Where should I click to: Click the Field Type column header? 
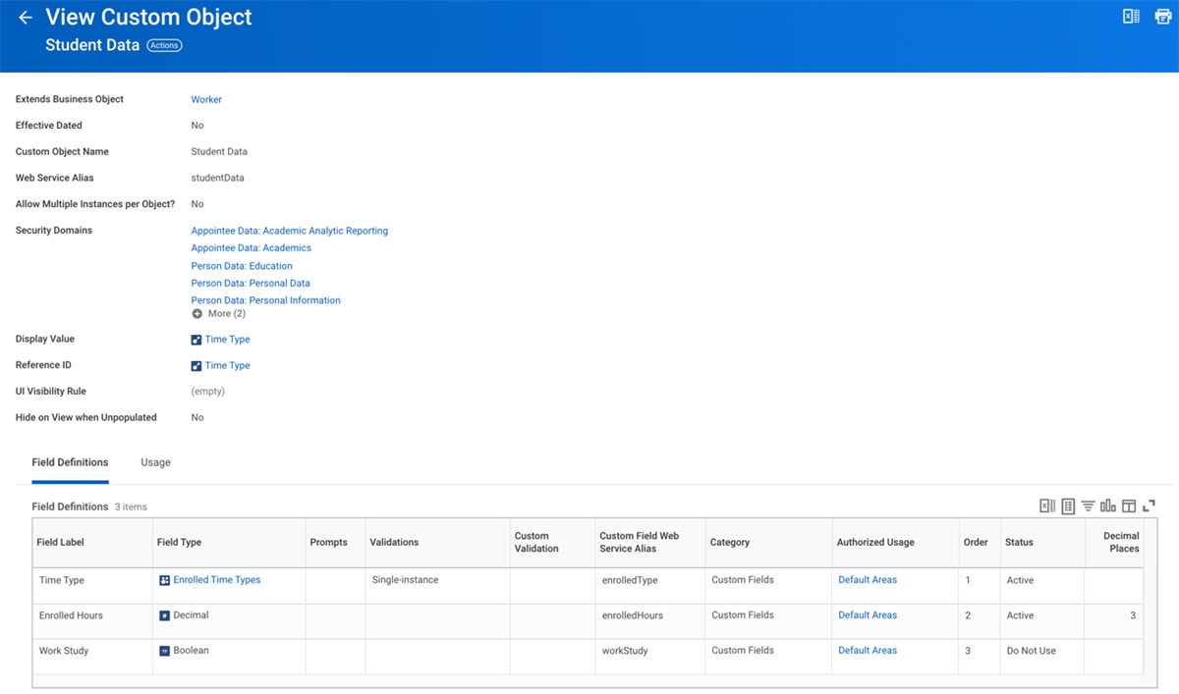coord(229,542)
